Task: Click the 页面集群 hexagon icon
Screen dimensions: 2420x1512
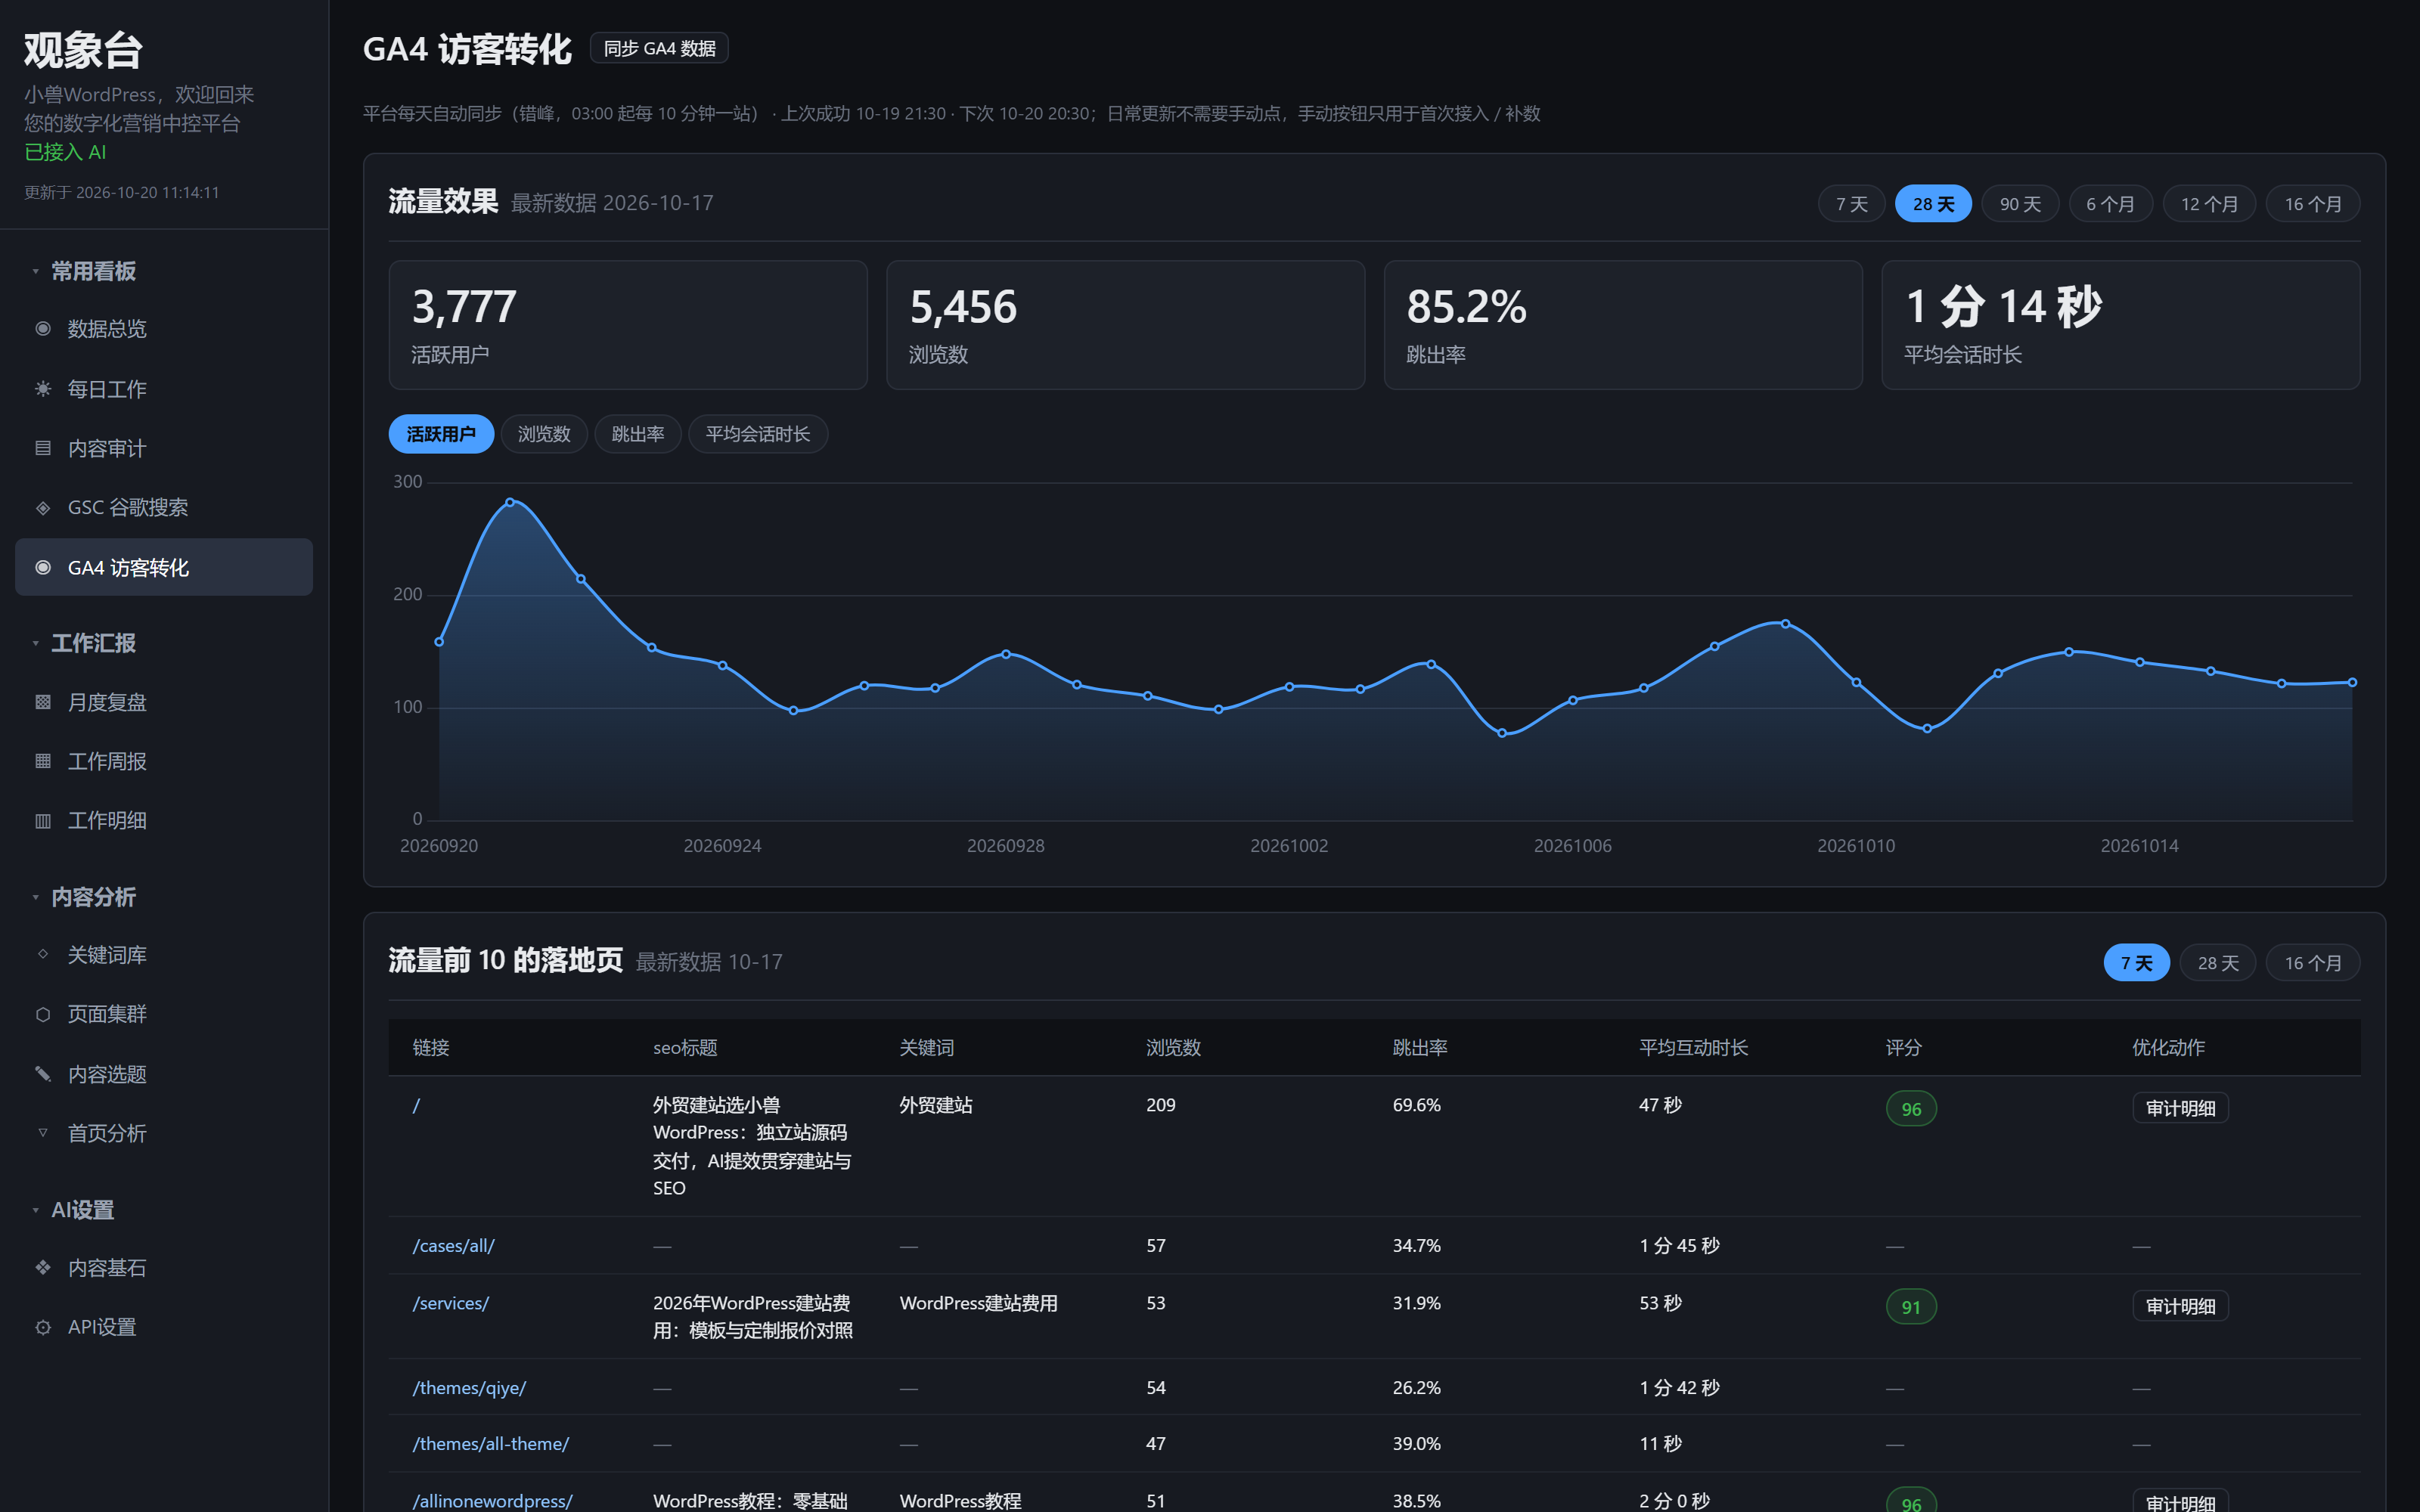Action: [43, 1014]
